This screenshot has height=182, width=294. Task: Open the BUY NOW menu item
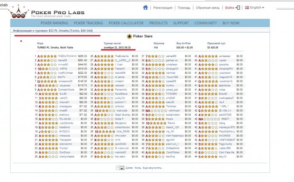point(231,23)
